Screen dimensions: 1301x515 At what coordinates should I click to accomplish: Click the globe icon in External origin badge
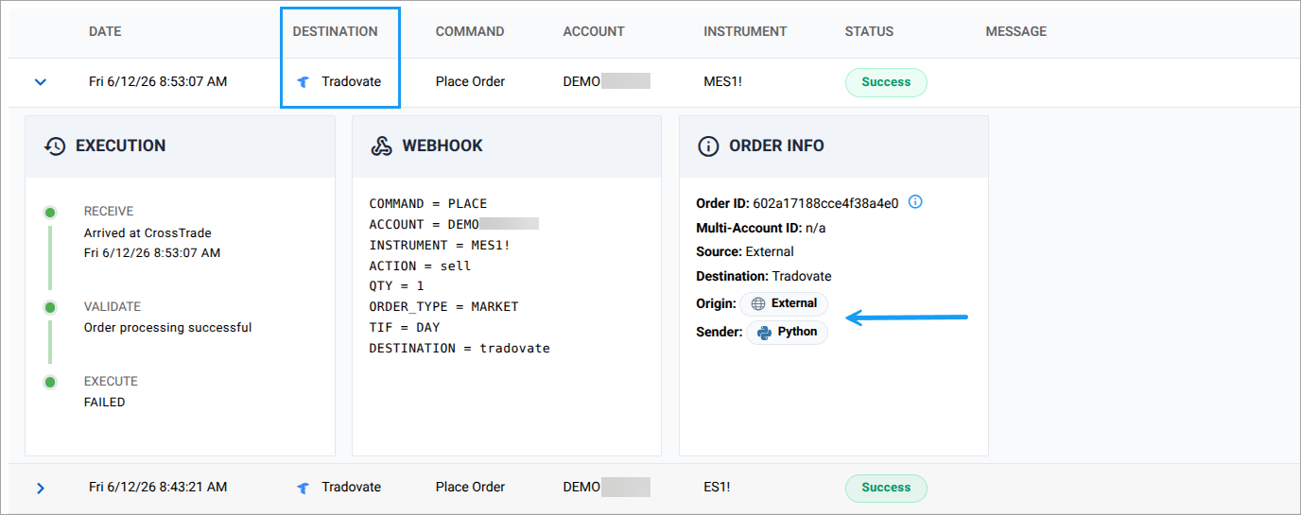pyautogui.click(x=758, y=304)
